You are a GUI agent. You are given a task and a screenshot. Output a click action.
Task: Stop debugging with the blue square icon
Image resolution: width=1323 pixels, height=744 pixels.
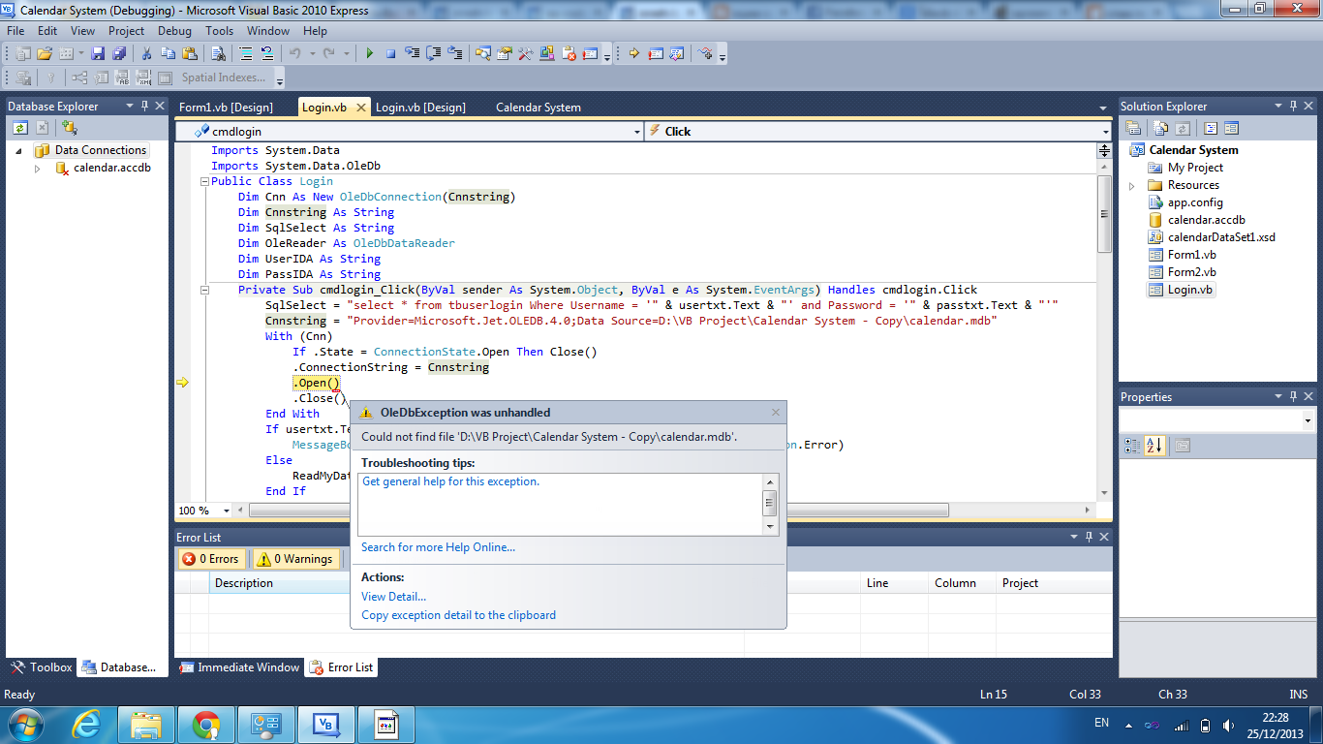point(390,54)
